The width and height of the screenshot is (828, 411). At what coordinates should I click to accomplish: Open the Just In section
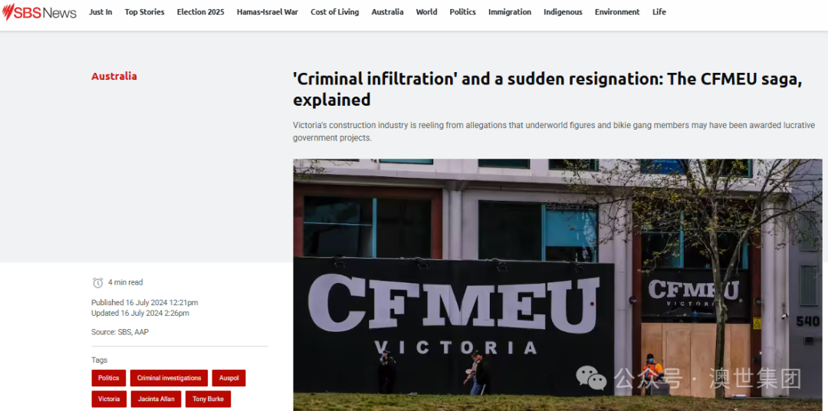[x=100, y=12]
